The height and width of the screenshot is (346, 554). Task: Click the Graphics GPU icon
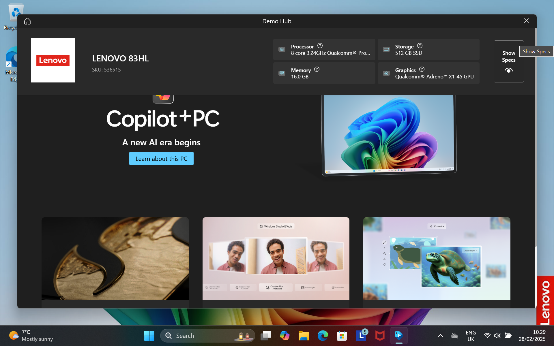click(x=386, y=73)
